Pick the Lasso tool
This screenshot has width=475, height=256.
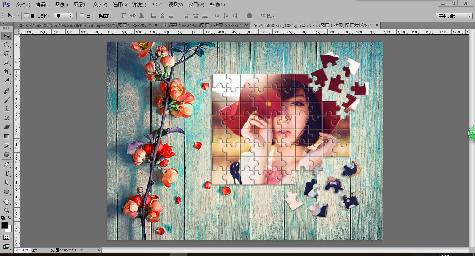[7, 54]
